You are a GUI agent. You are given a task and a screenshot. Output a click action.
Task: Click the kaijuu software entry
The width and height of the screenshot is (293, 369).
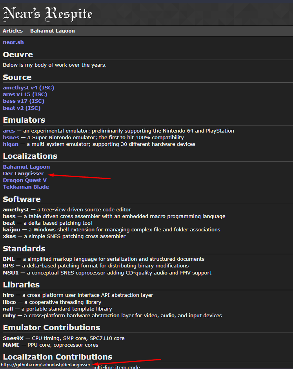point(11,230)
